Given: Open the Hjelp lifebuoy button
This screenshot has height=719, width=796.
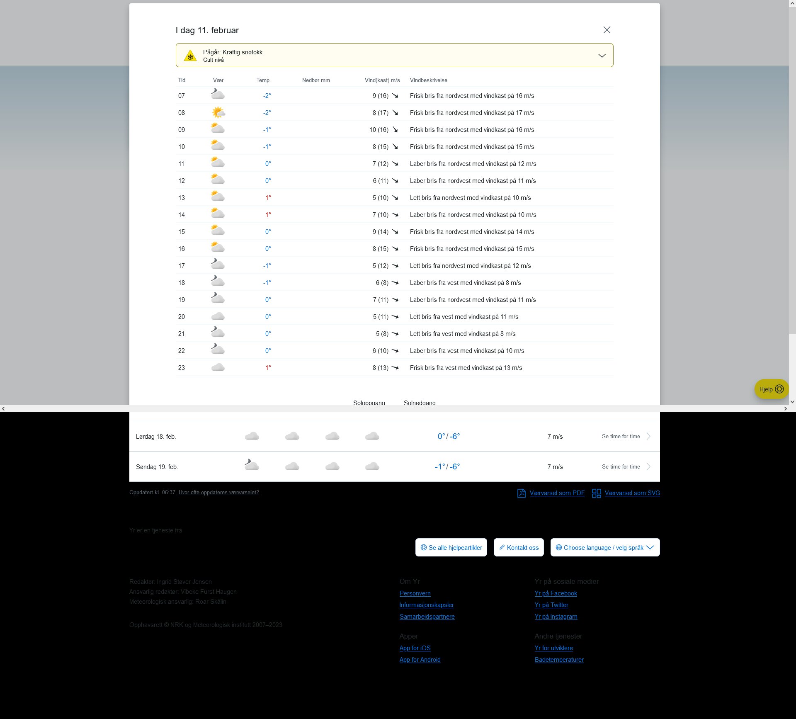Looking at the screenshot, I should [771, 389].
